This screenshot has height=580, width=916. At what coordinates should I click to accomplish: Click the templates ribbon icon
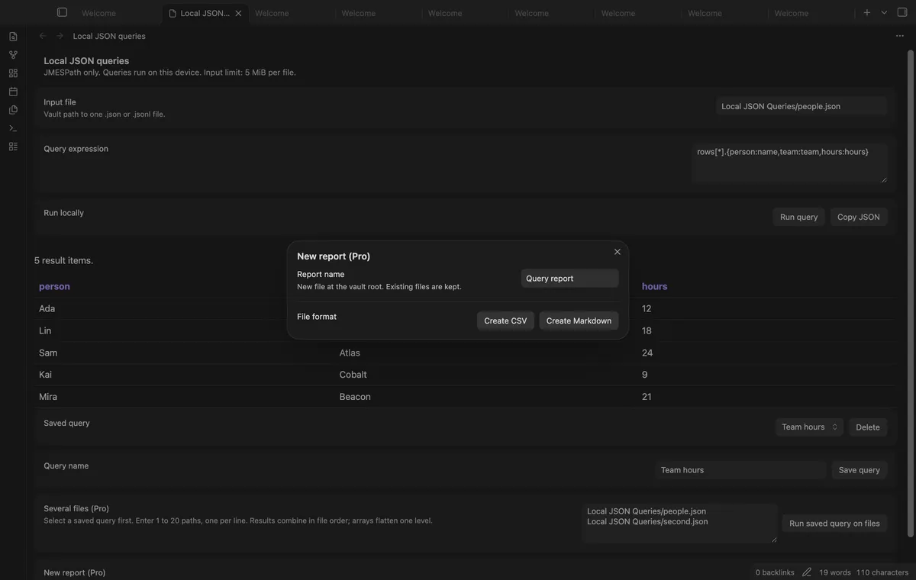pos(13,110)
